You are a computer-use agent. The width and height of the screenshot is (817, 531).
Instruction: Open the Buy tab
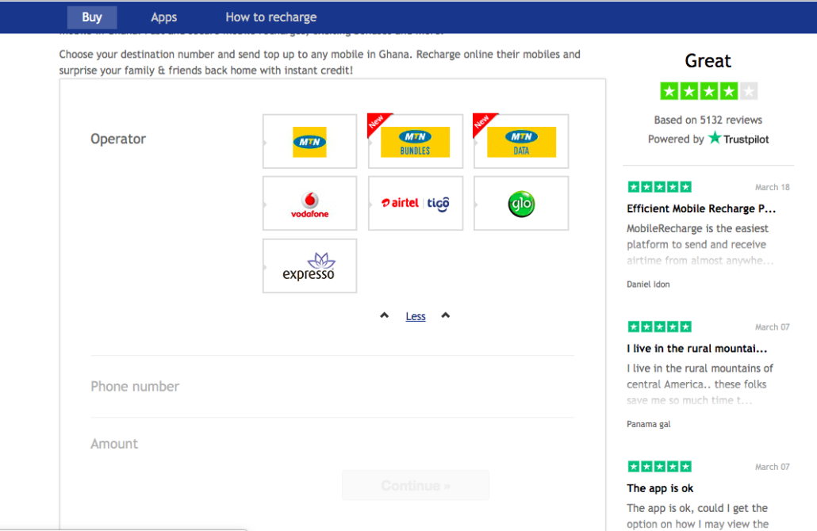[x=92, y=17]
